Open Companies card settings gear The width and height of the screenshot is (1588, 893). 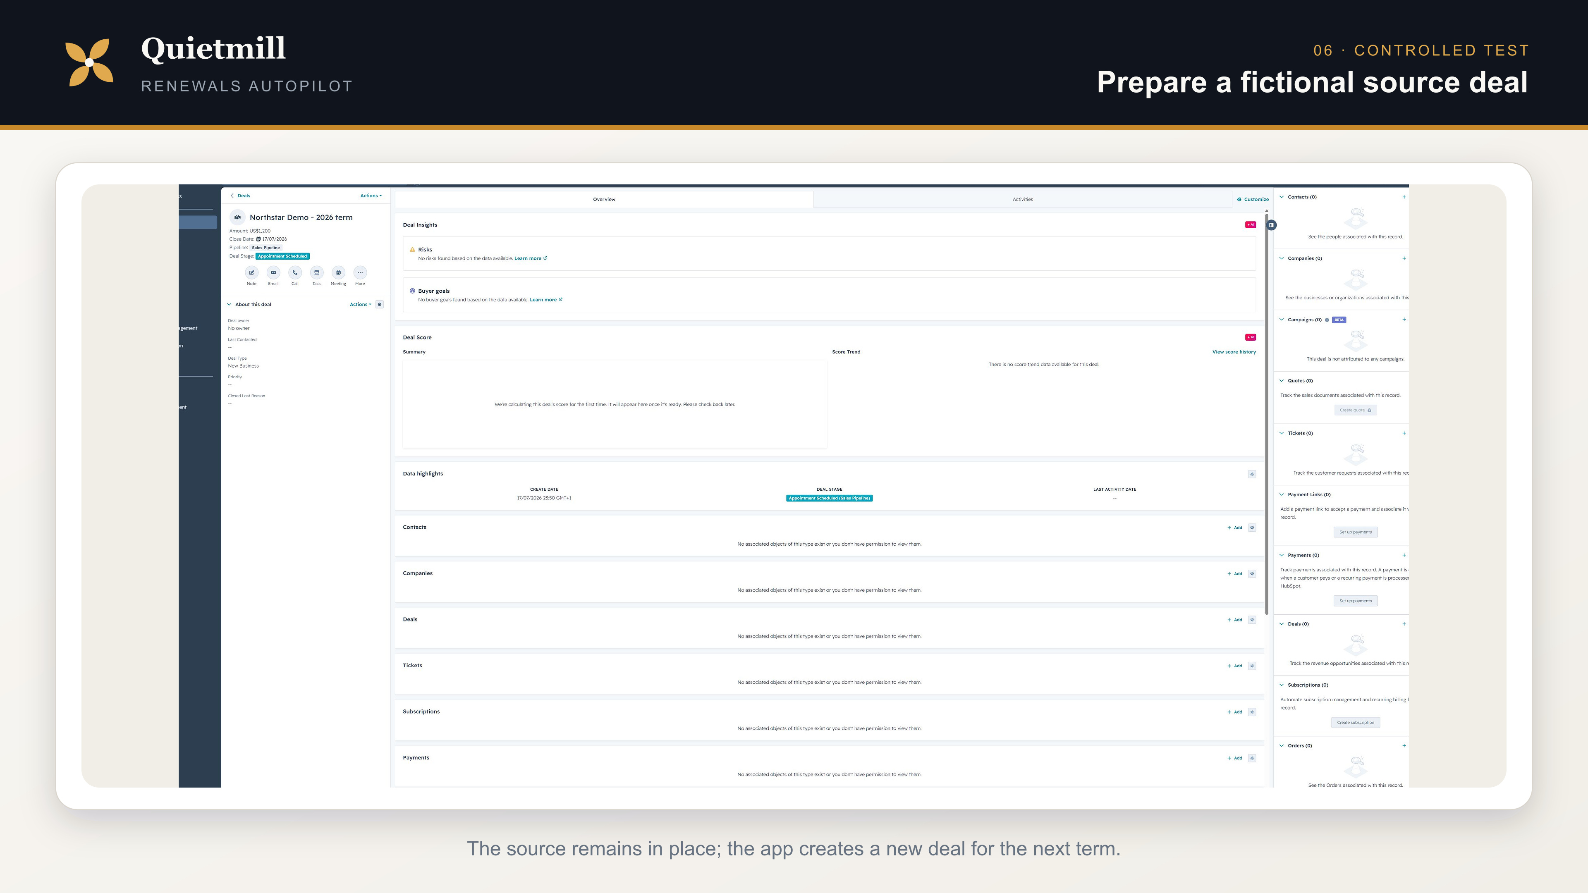pos(1251,574)
